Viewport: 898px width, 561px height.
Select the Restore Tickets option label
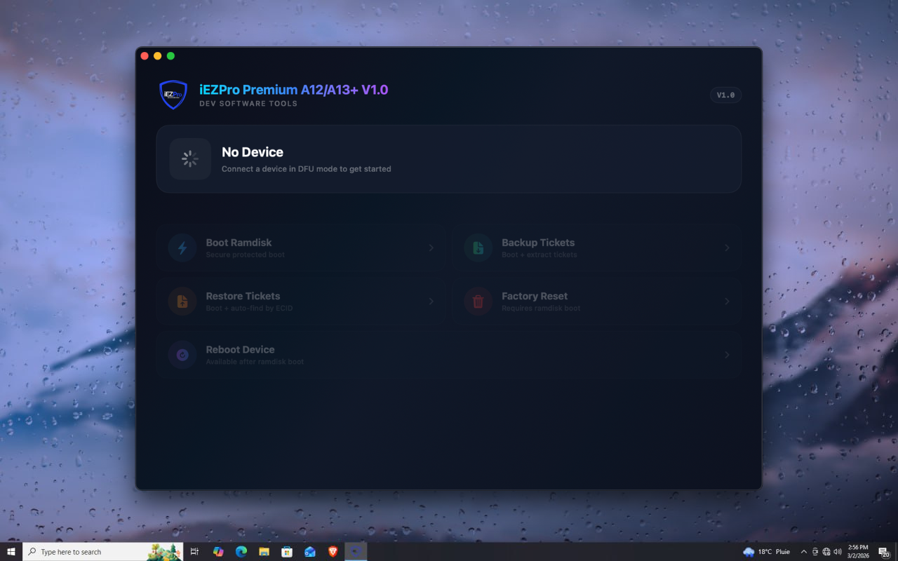[243, 296]
